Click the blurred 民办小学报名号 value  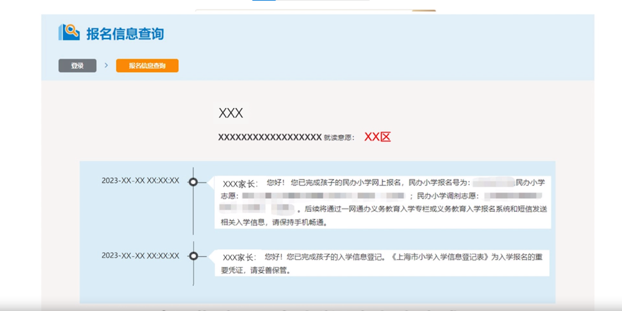[x=493, y=183]
